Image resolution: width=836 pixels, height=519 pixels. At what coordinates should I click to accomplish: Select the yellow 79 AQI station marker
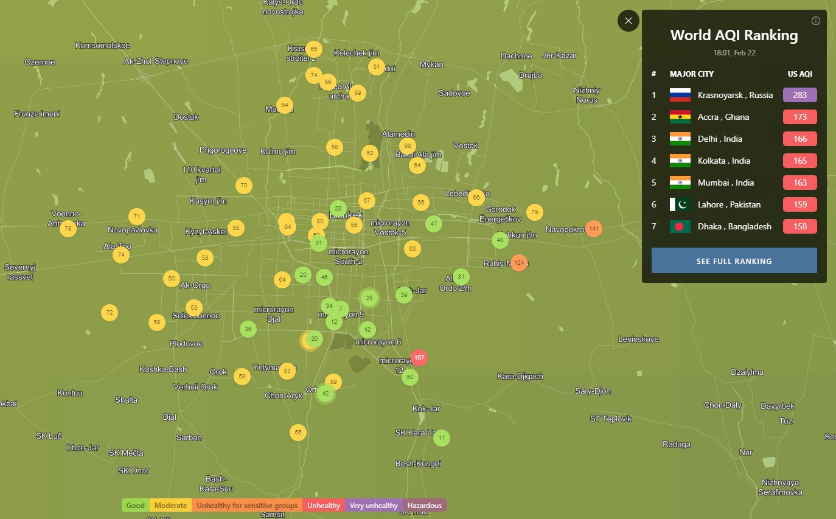534,212
